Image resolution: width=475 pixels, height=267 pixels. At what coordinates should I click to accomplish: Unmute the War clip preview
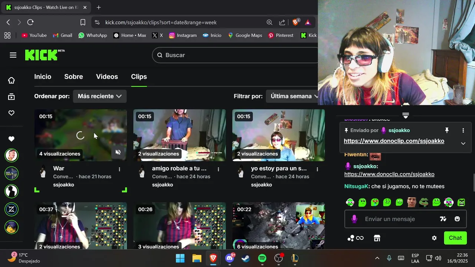click(x=118, y=152)
